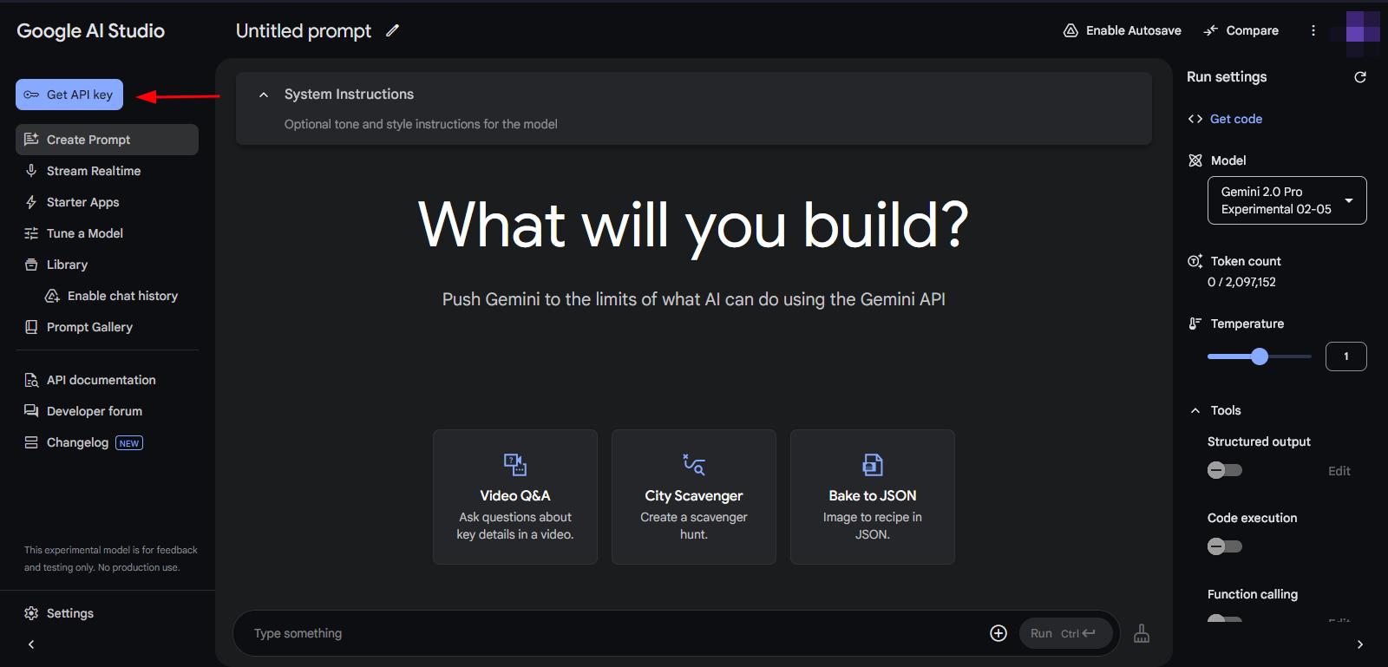Click the Temperature value box
This screenshot has height=667, width=1388.
1346,356
